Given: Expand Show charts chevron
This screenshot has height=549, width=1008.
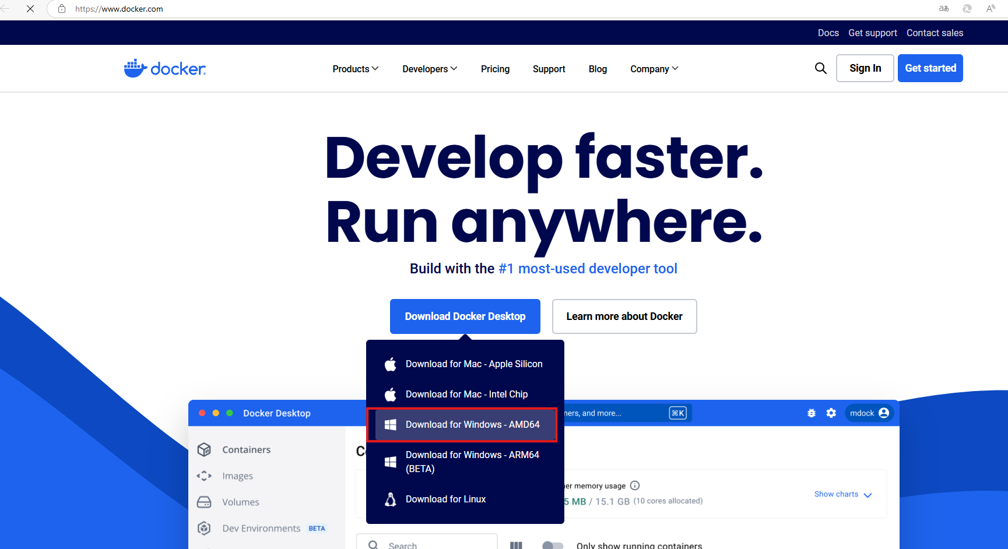Looking at the screenshot, I should click(x=867, y=495).
